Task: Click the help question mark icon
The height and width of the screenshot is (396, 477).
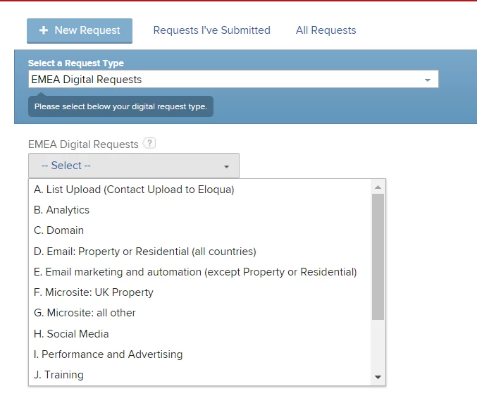Action: tap(149, 143)
